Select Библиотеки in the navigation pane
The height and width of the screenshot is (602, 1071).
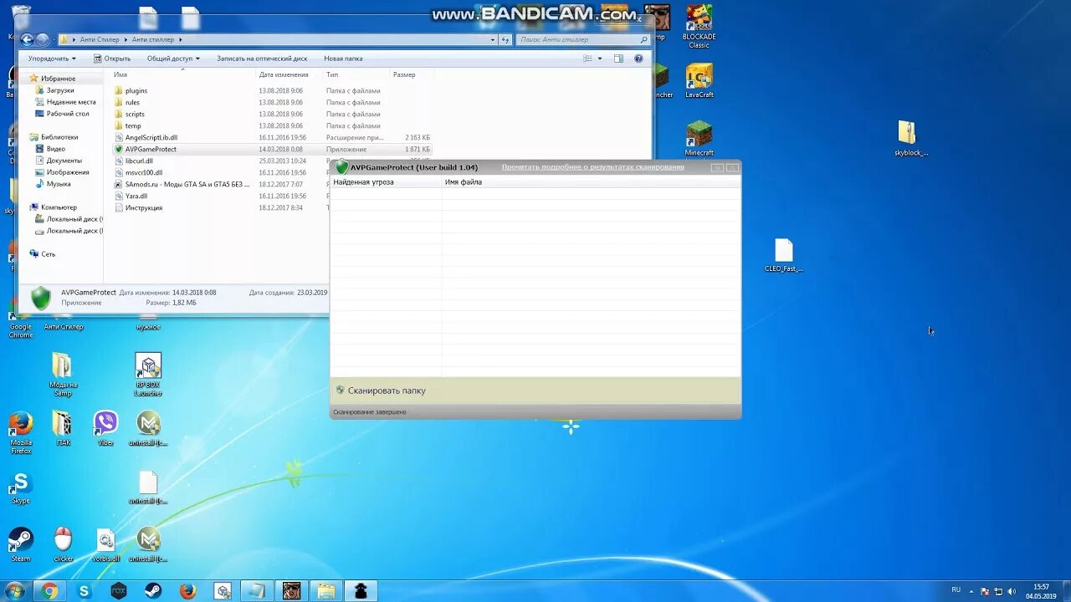[x=59, y=137]
